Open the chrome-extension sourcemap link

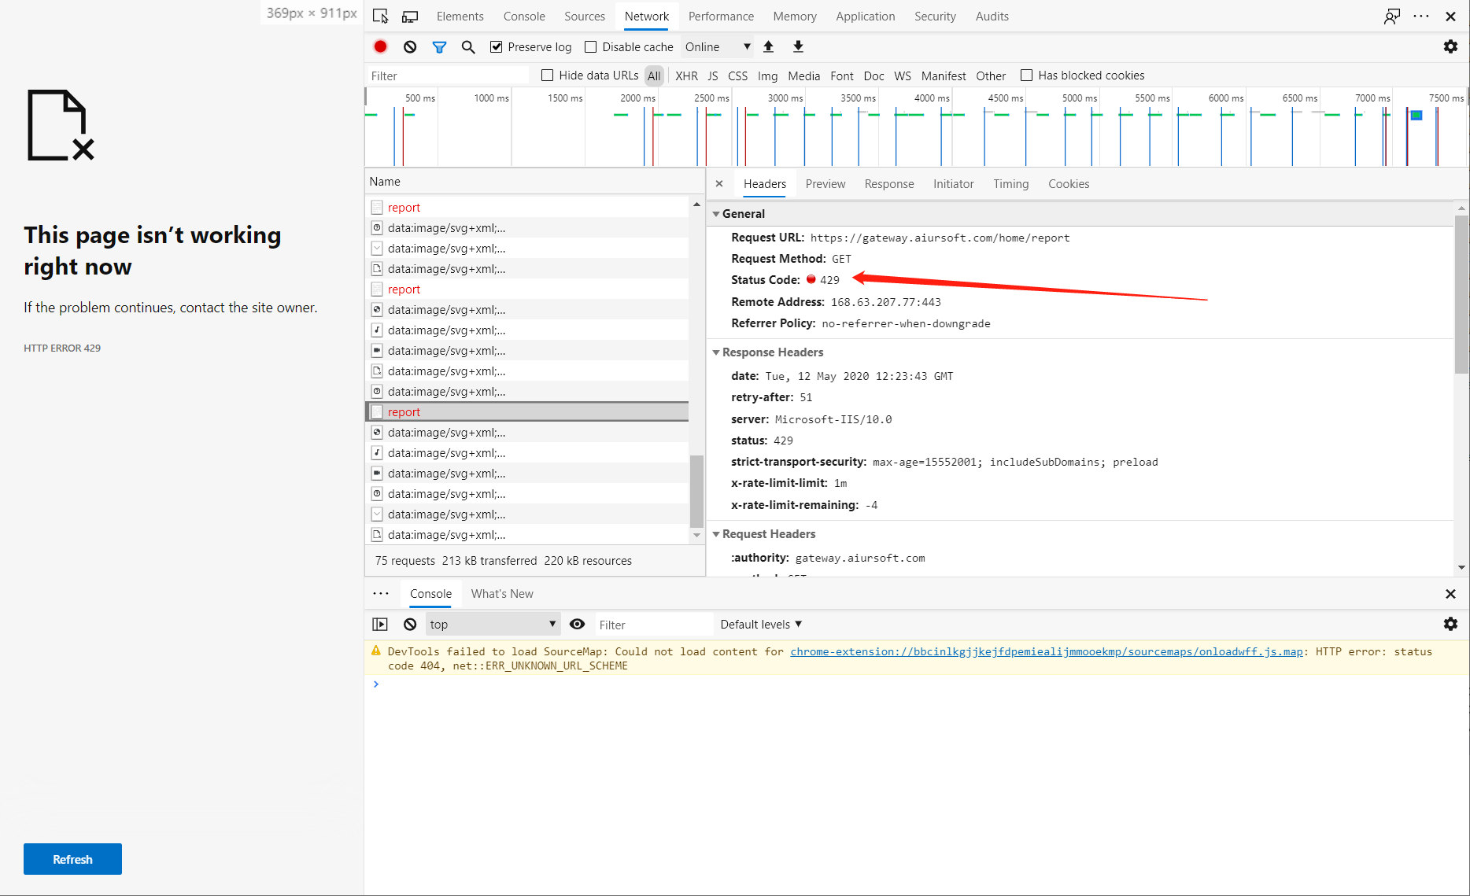[1046, 651]
